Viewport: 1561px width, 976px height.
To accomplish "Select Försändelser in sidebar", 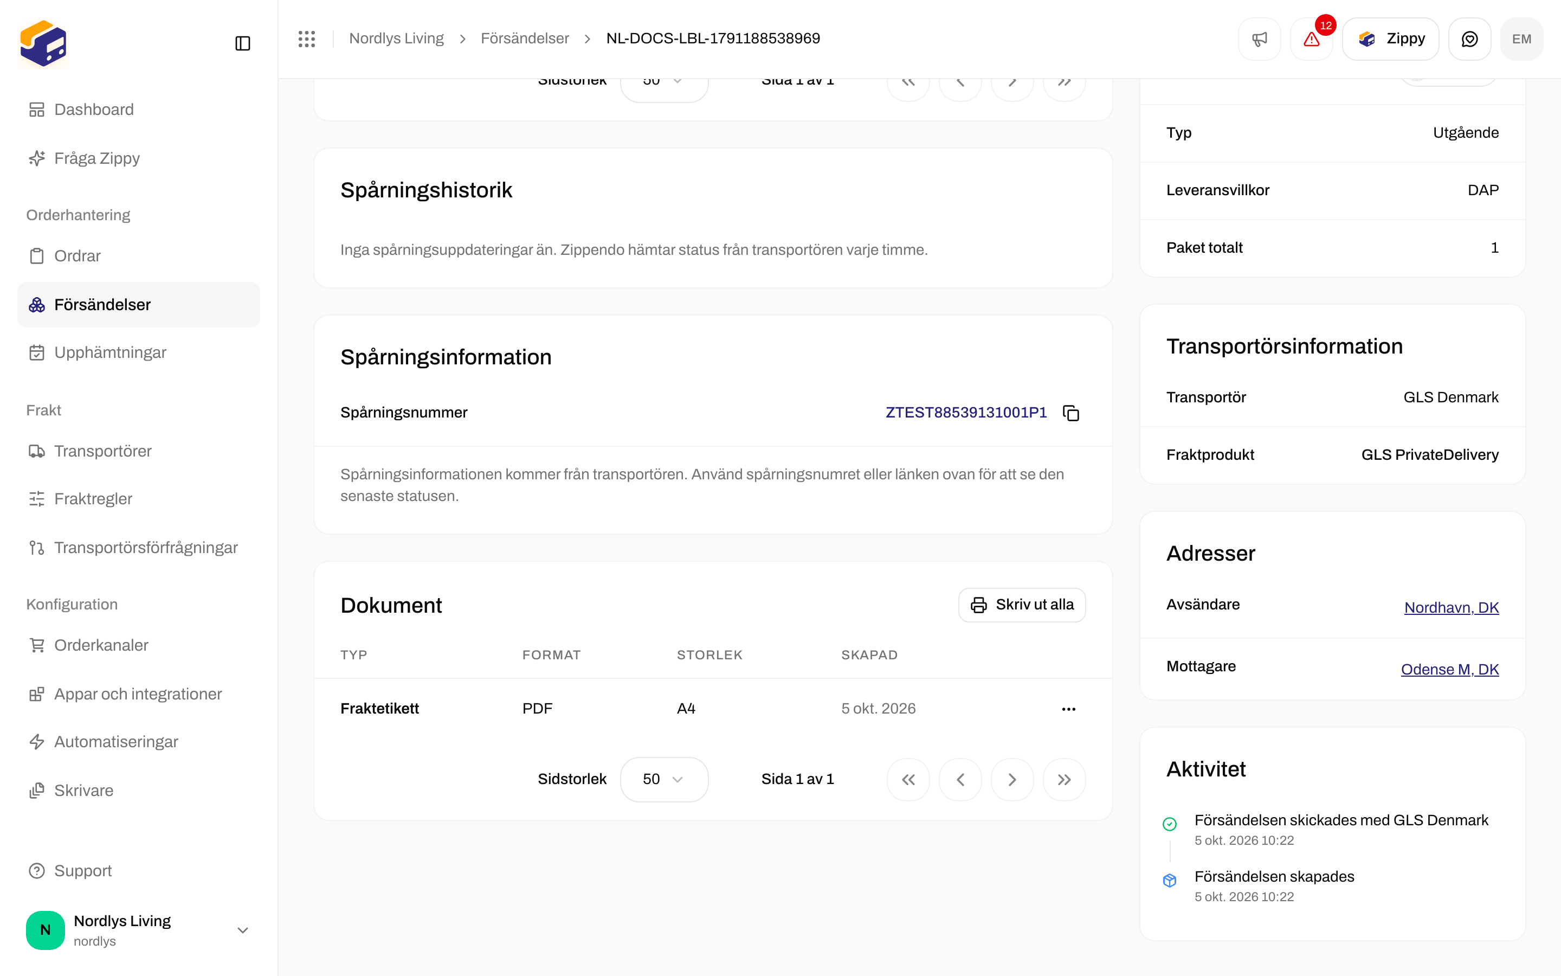I will click(139, 305).
